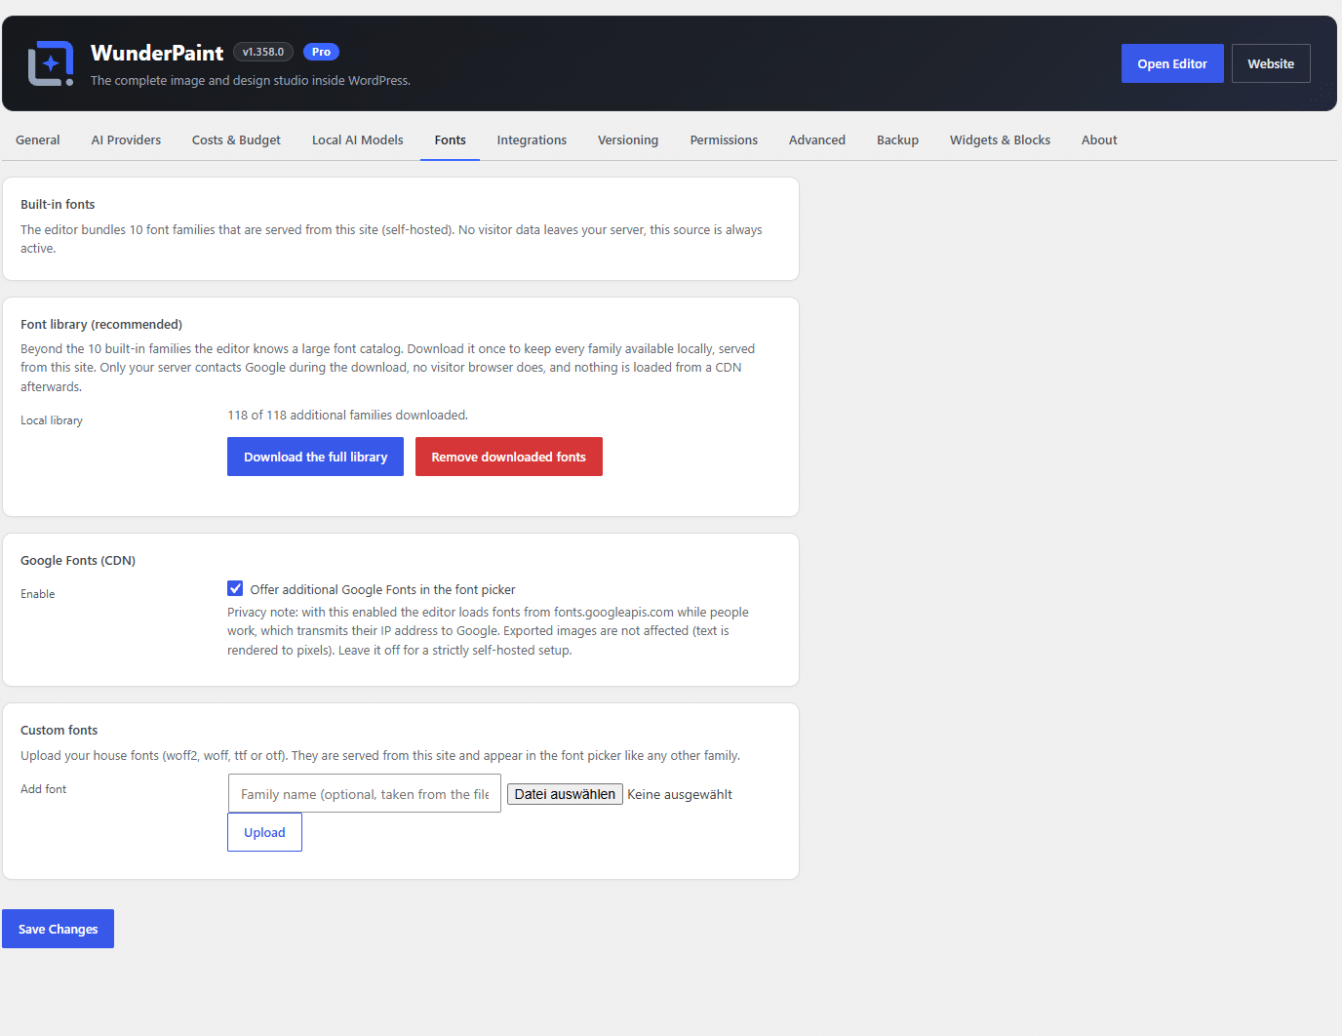This screenshot has width=1342, height=1036.
Task: Click the Custom fonts heading
Action: 59,730
